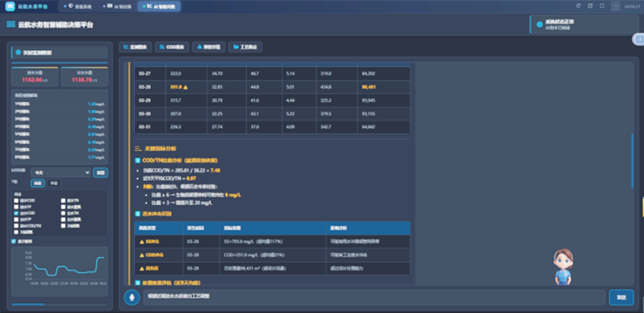Click the number 3 badge at bottom section

coord(138,283)
